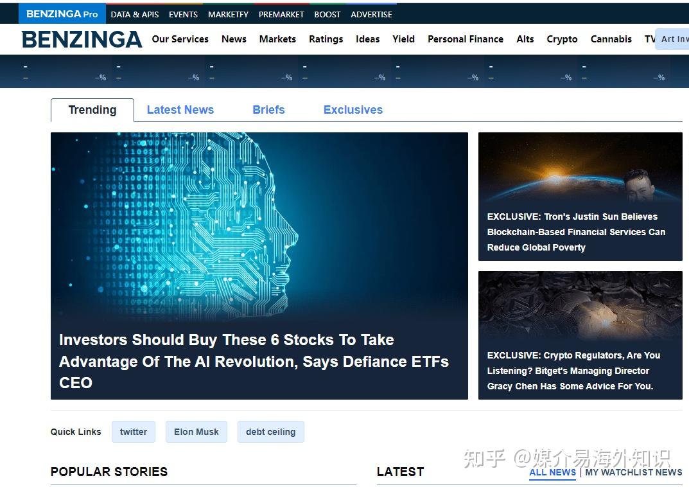The image size is (689, 487).
Task: Open the Personal Finance section
Action: click(x=465, y=39)
